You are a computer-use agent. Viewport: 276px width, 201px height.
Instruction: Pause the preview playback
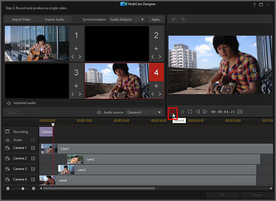[182, 112]
